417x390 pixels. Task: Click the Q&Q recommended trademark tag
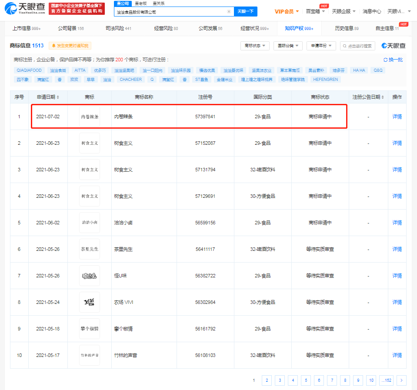378,70
